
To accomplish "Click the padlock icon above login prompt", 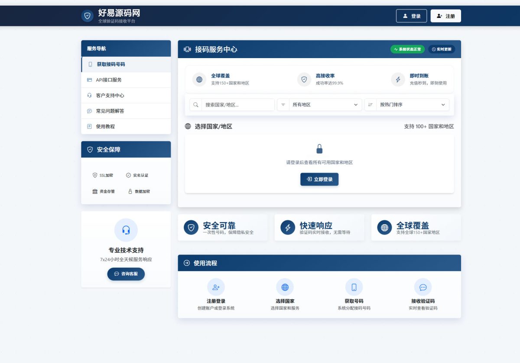I will tap(319, 149).
